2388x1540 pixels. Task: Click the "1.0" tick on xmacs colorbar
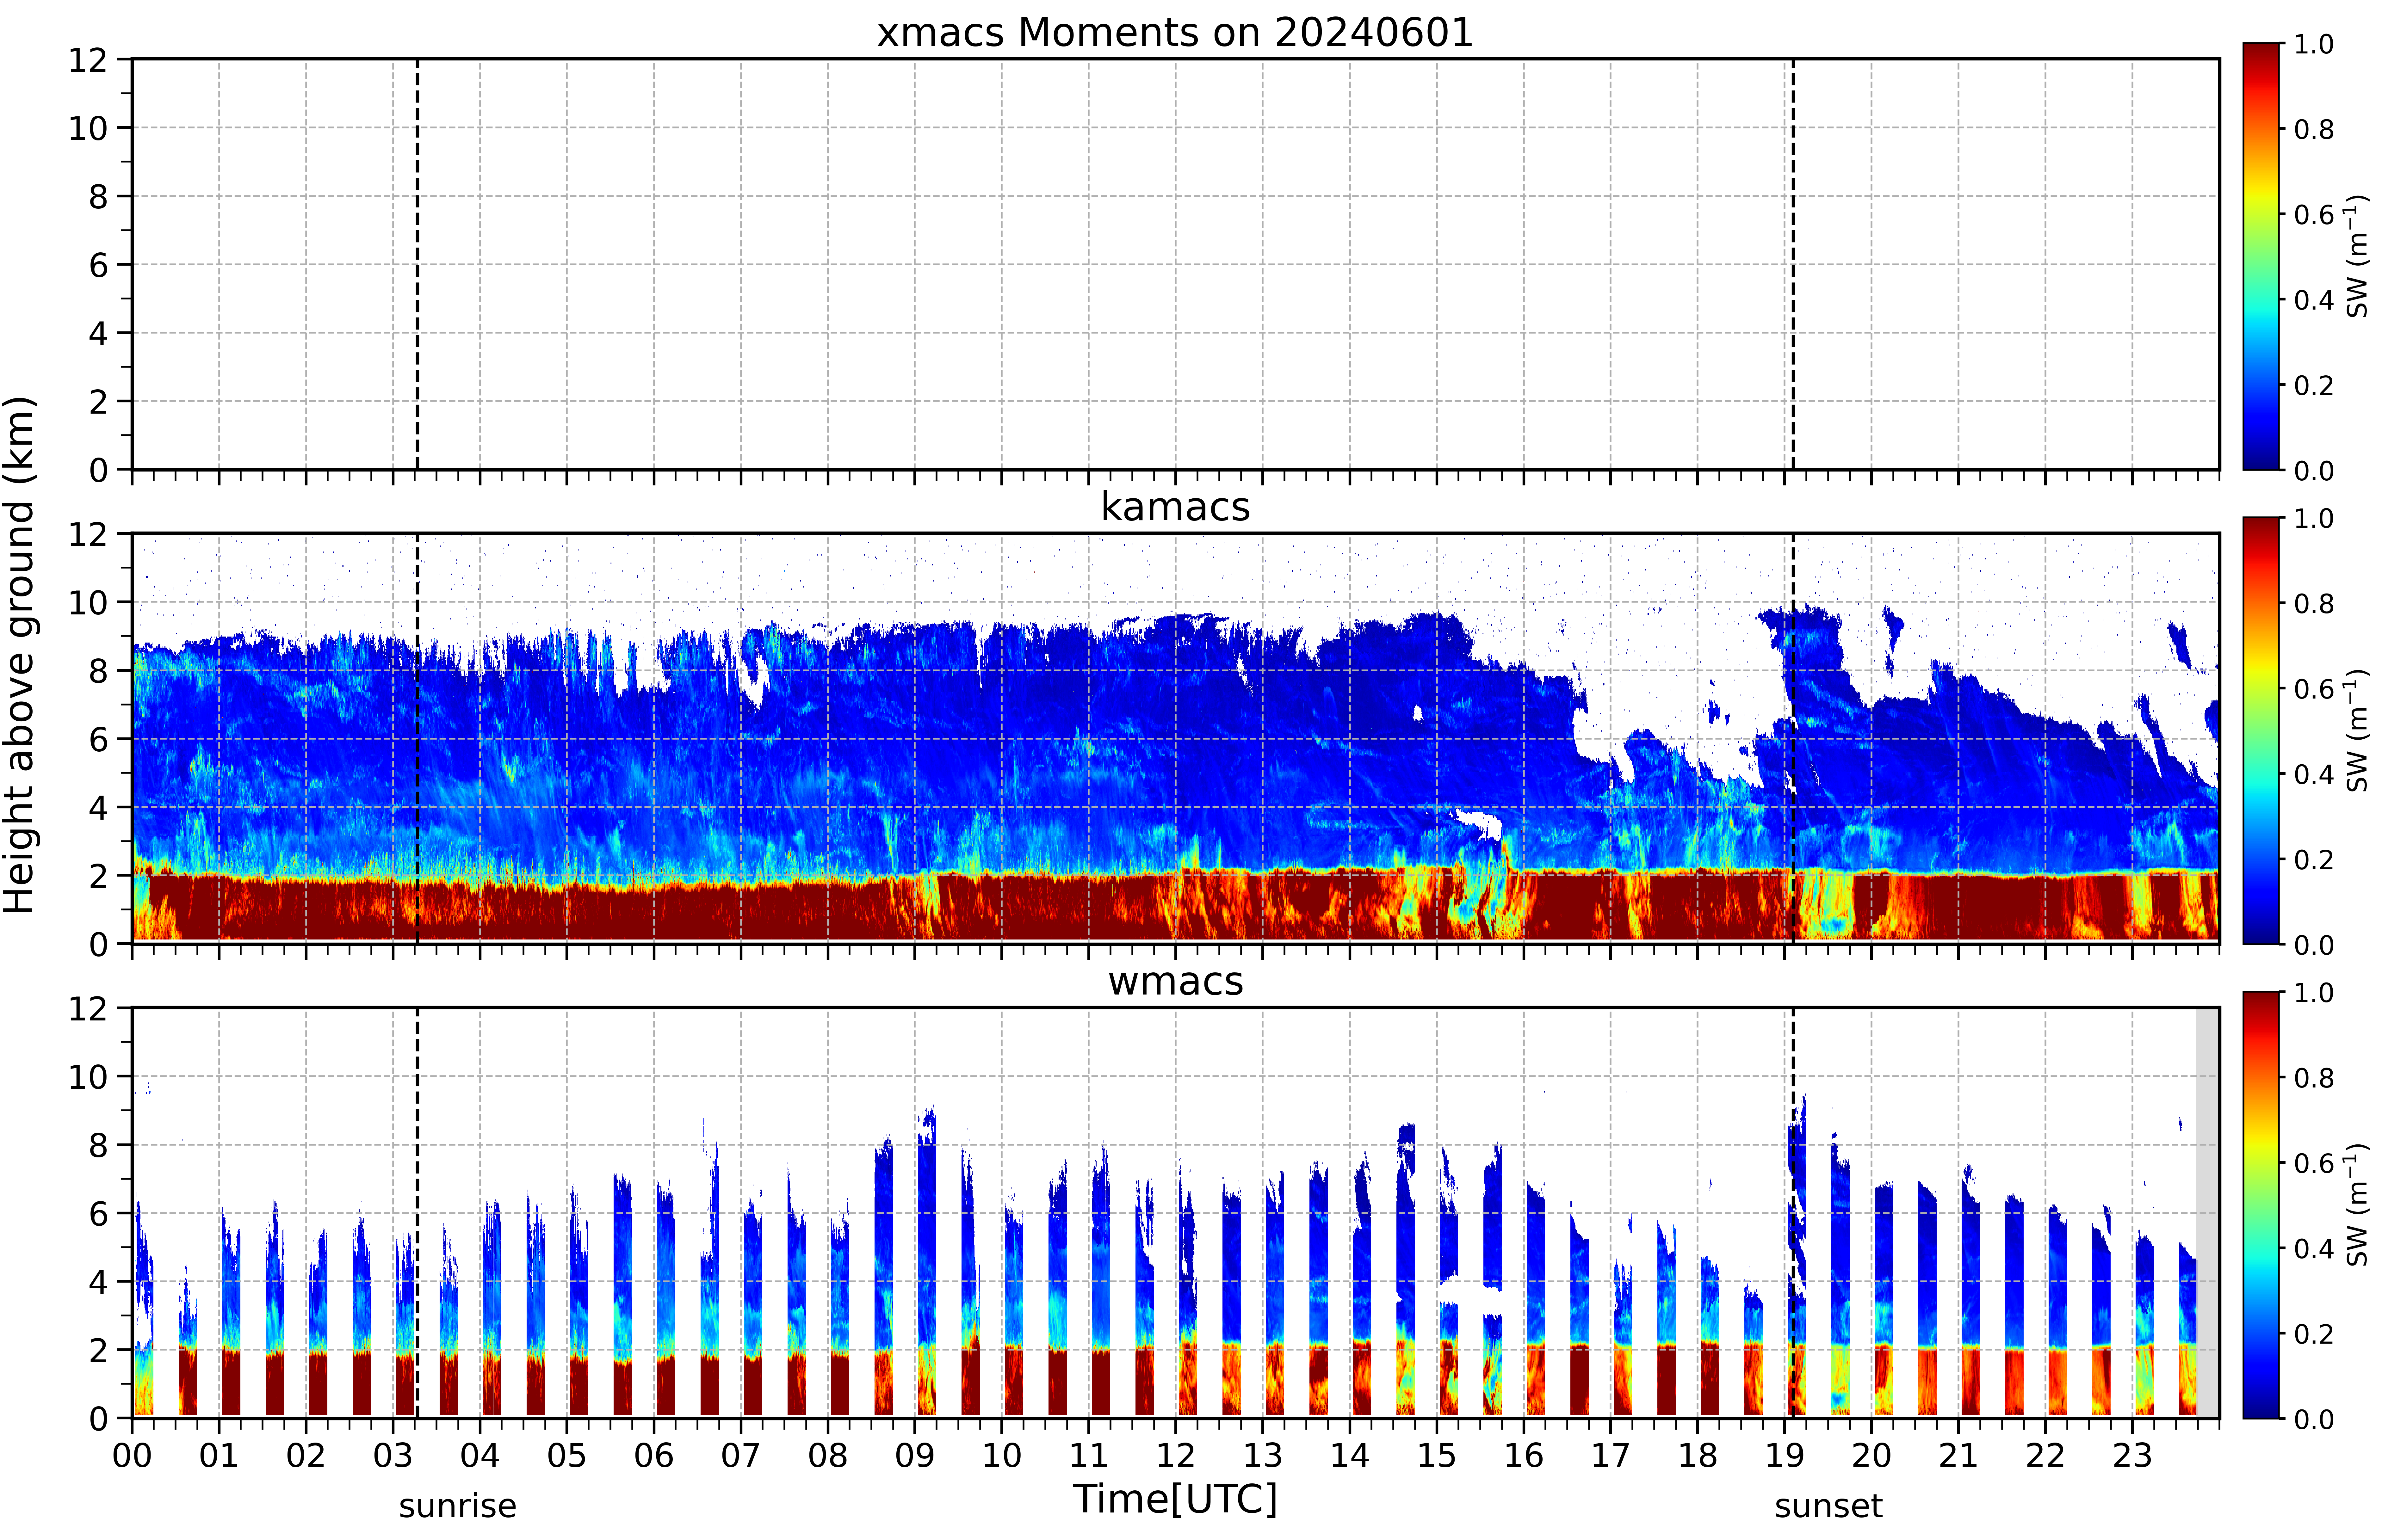click(2314, 44)
